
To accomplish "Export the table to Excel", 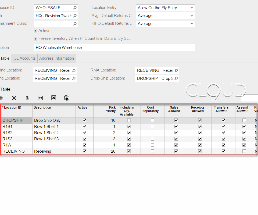I will (x=53, y=98).
